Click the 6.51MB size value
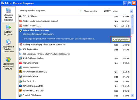The width and height of the screenshot is (137, 100). click(126, 50)
